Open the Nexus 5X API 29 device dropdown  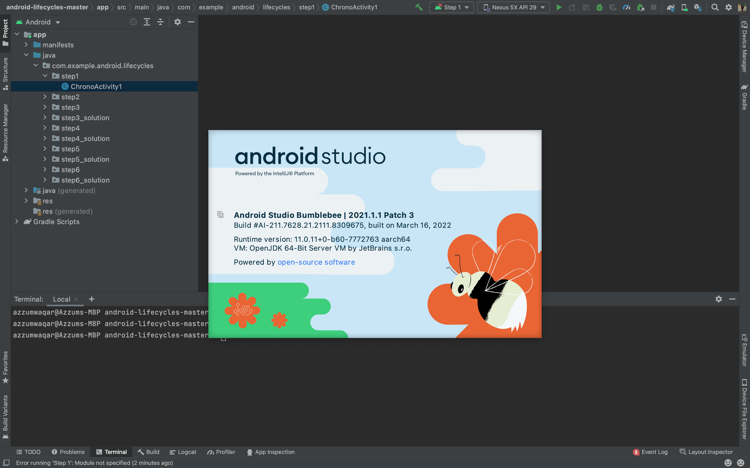514,7
